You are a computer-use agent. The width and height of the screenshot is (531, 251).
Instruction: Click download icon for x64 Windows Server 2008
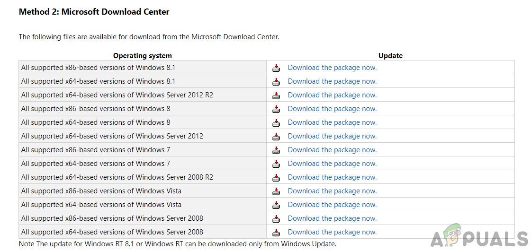(276, 233)
